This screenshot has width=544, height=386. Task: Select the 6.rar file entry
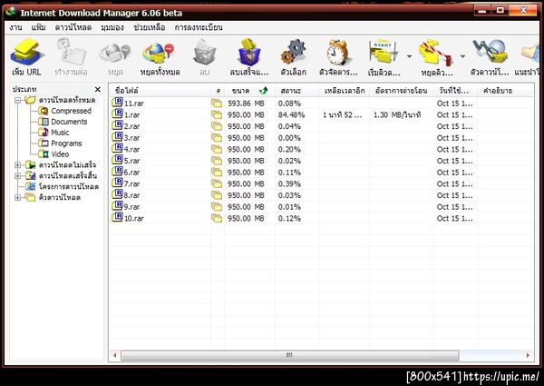[x=131, y=172]
